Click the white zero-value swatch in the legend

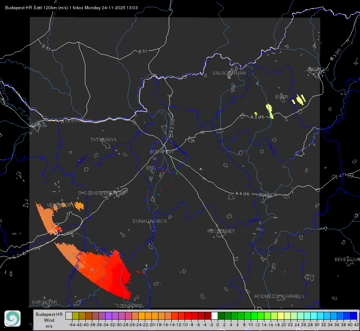coord(214,316)
